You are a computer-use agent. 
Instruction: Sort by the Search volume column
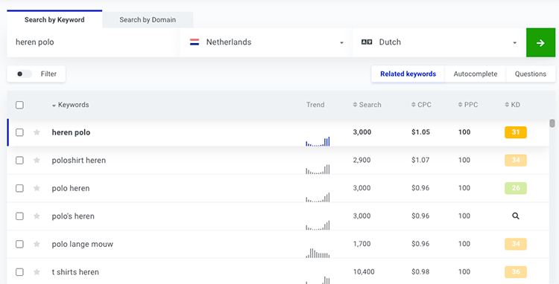(367, 105)
